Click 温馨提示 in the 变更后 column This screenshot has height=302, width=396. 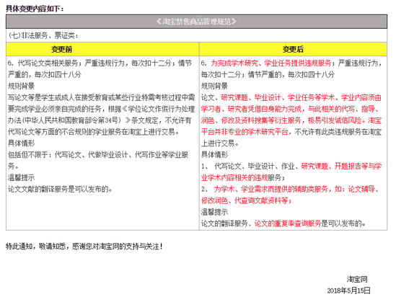[214, 212]
